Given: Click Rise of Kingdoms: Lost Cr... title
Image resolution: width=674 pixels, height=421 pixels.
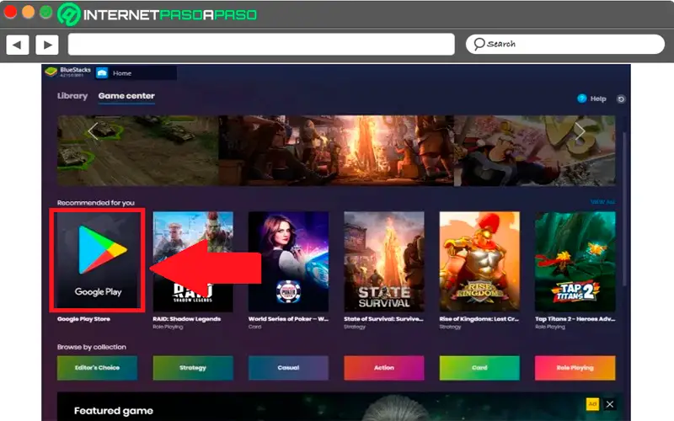Looking at the screenshot, I should (479, 319).
